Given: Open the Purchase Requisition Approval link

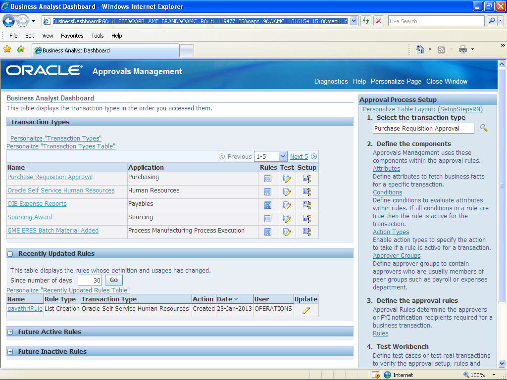Looking at the screenshot, I should [x=50, y=177].
